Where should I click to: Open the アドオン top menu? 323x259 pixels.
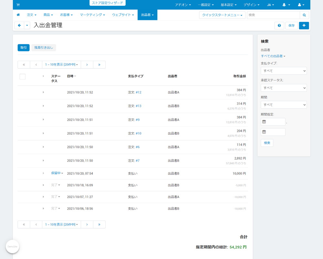point(183,5)
